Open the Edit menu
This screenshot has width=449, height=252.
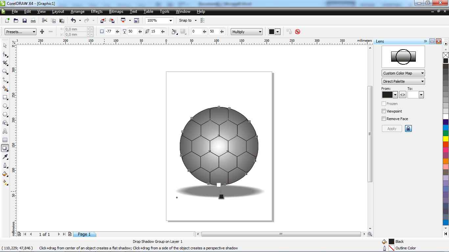[x=28, y=11]
